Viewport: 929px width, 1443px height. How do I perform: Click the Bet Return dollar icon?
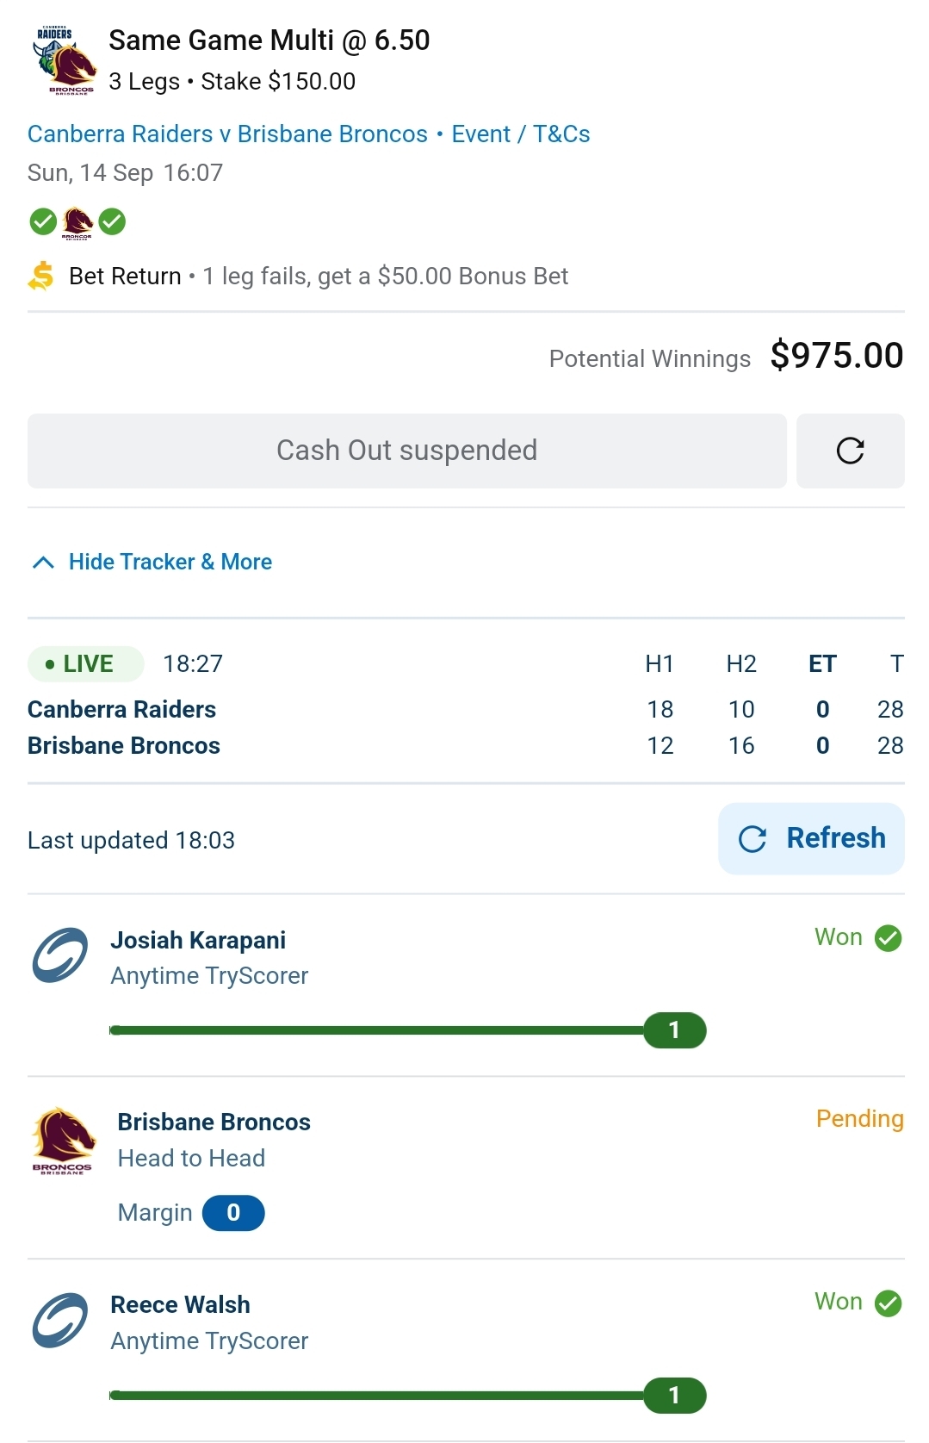pos(40,277)
